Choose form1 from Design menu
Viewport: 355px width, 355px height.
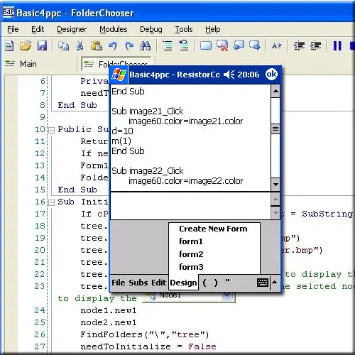[191, 241]
